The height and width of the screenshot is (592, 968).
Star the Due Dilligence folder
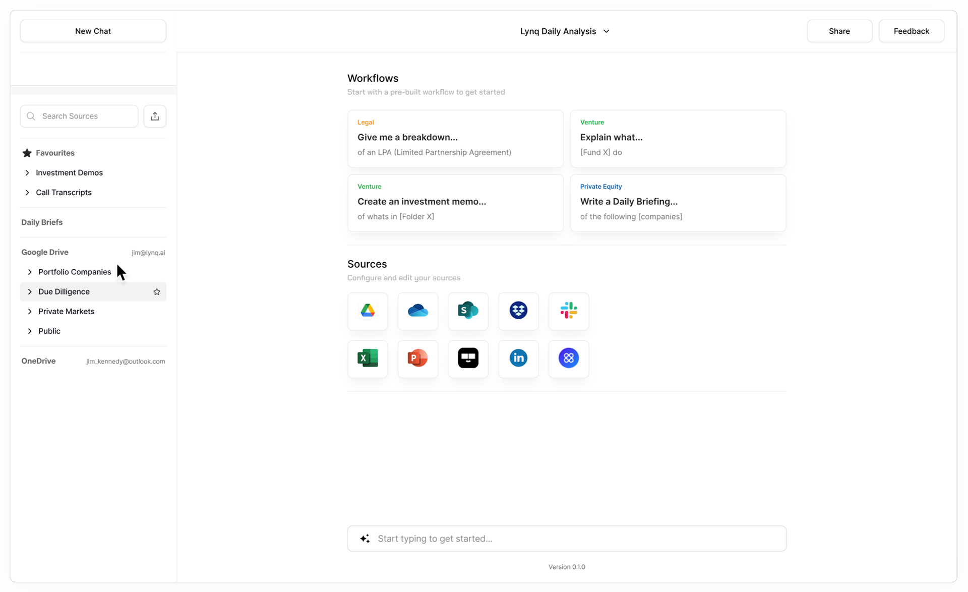click(x=157, y=291)
